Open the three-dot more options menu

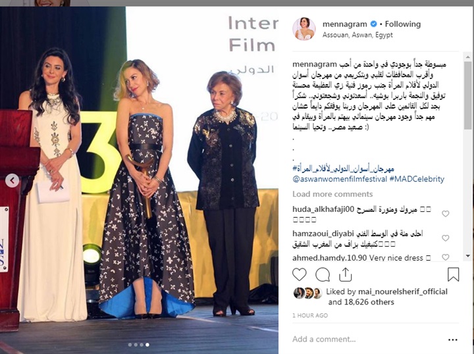click(x=452, y=340)
